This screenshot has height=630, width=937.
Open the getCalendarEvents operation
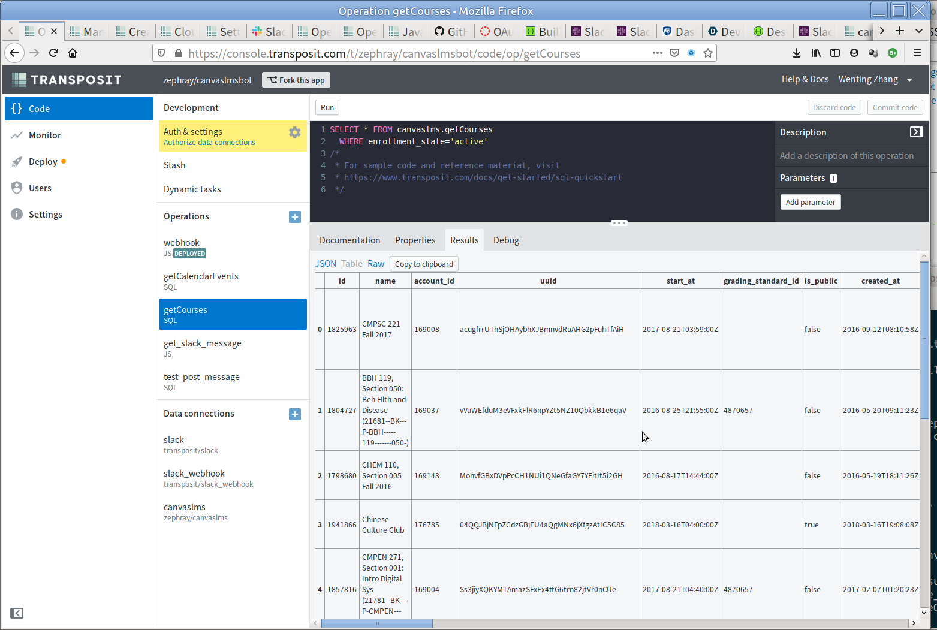pos(233,281)
